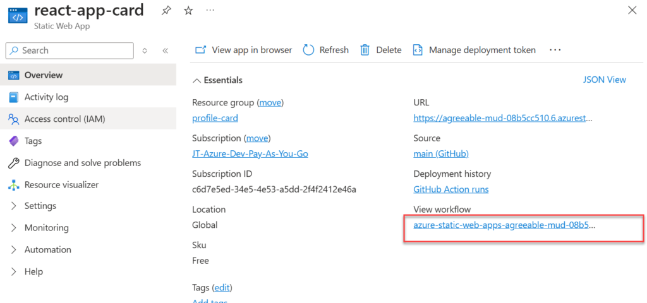Open the azure-static-web-apps-agreeable-mud workflow link

[x=504, y=225]
